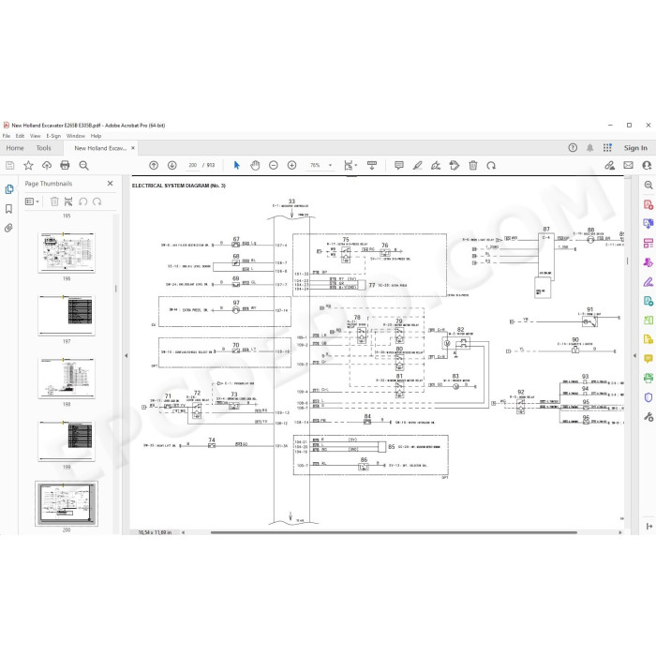This screenshot has width=656, height=656.
Task: Open the Protect shield tool
Action: click(649, 397)
